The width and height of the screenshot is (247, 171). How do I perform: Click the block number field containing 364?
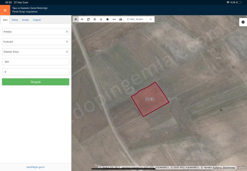pos(35,62)
